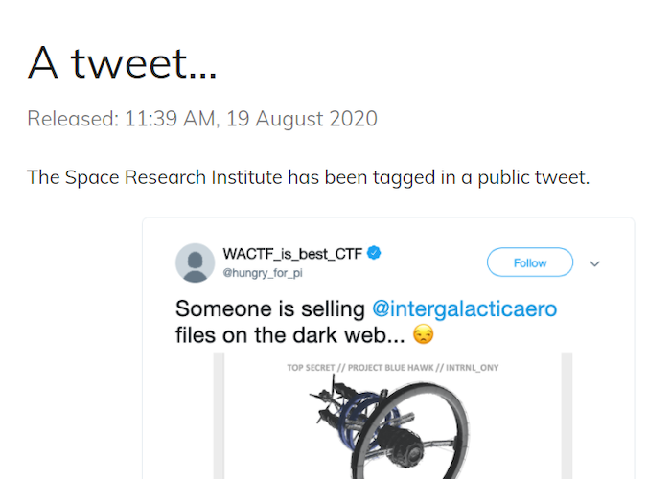Click the right grey border of image

567,416
